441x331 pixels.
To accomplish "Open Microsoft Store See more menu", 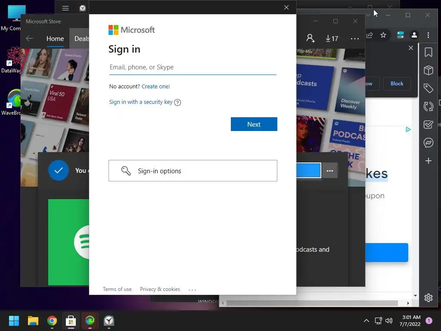I will 355,38.
